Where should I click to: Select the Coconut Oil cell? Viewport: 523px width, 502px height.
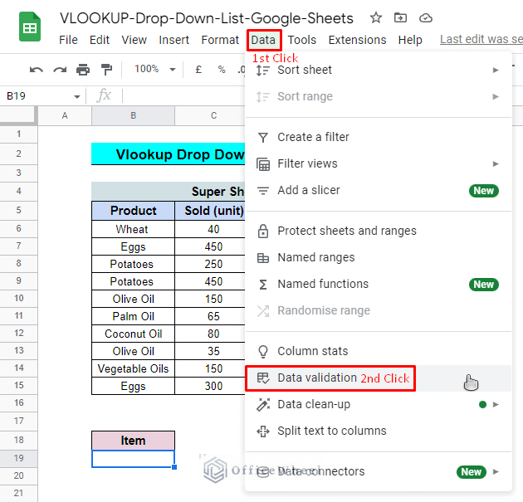point(133,334)
